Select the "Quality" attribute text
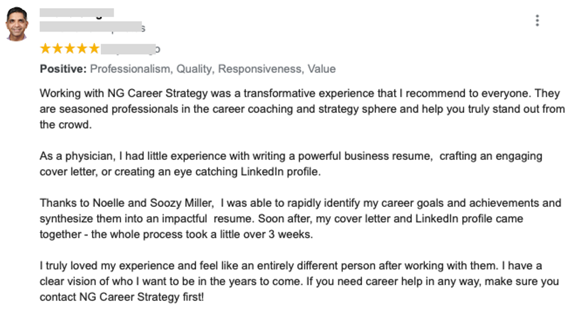 [195, 69]
